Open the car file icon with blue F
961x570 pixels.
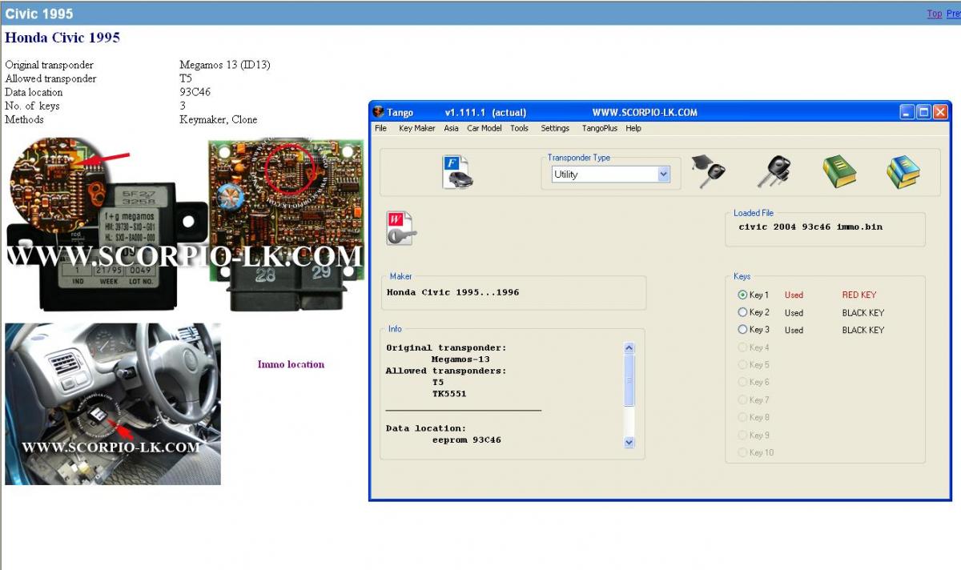click(x=457, y=172)
